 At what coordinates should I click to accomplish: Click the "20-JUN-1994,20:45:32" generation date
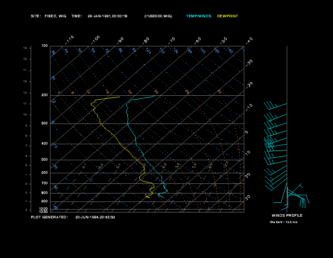point(95,217)
